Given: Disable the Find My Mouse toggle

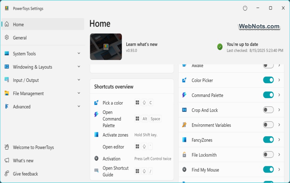Looking at the screenshot, I should [x=268, y=170].
